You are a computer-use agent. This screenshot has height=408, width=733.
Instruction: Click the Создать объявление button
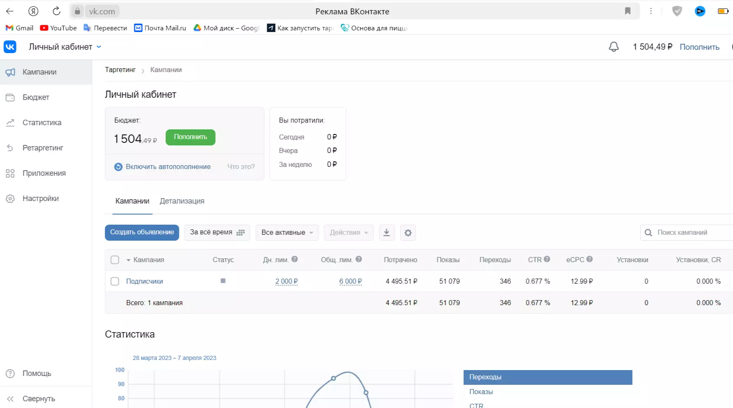click(142, 232)
